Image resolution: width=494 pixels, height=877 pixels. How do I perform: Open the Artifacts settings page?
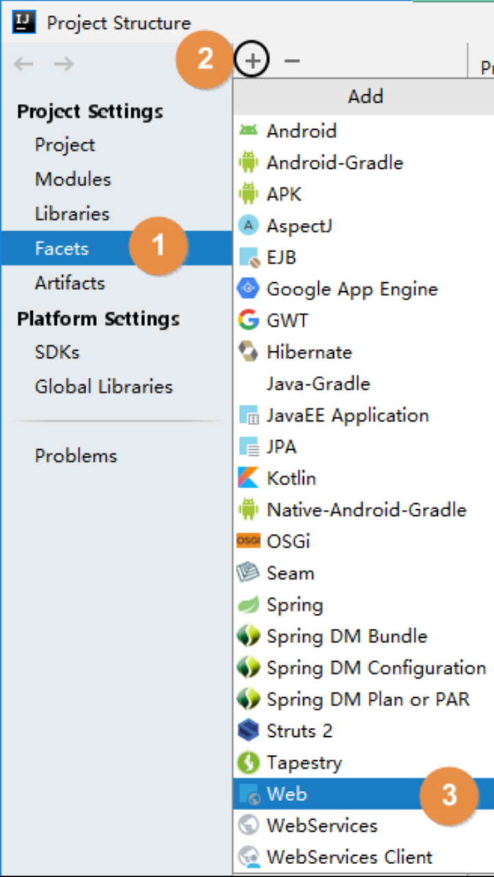coord(70,283)
